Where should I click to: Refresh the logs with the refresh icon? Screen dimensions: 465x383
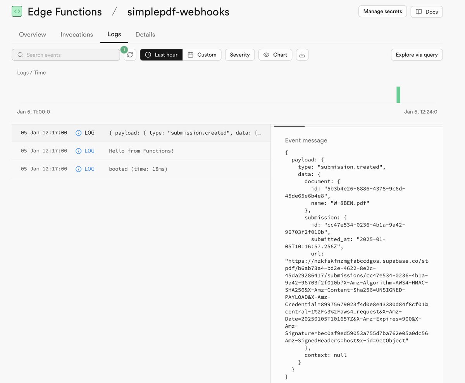[130, 55]
